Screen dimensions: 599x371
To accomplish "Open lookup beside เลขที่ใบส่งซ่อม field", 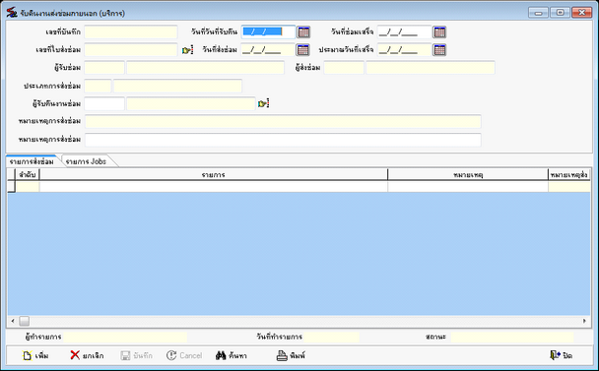I will (x=187, y=50).
